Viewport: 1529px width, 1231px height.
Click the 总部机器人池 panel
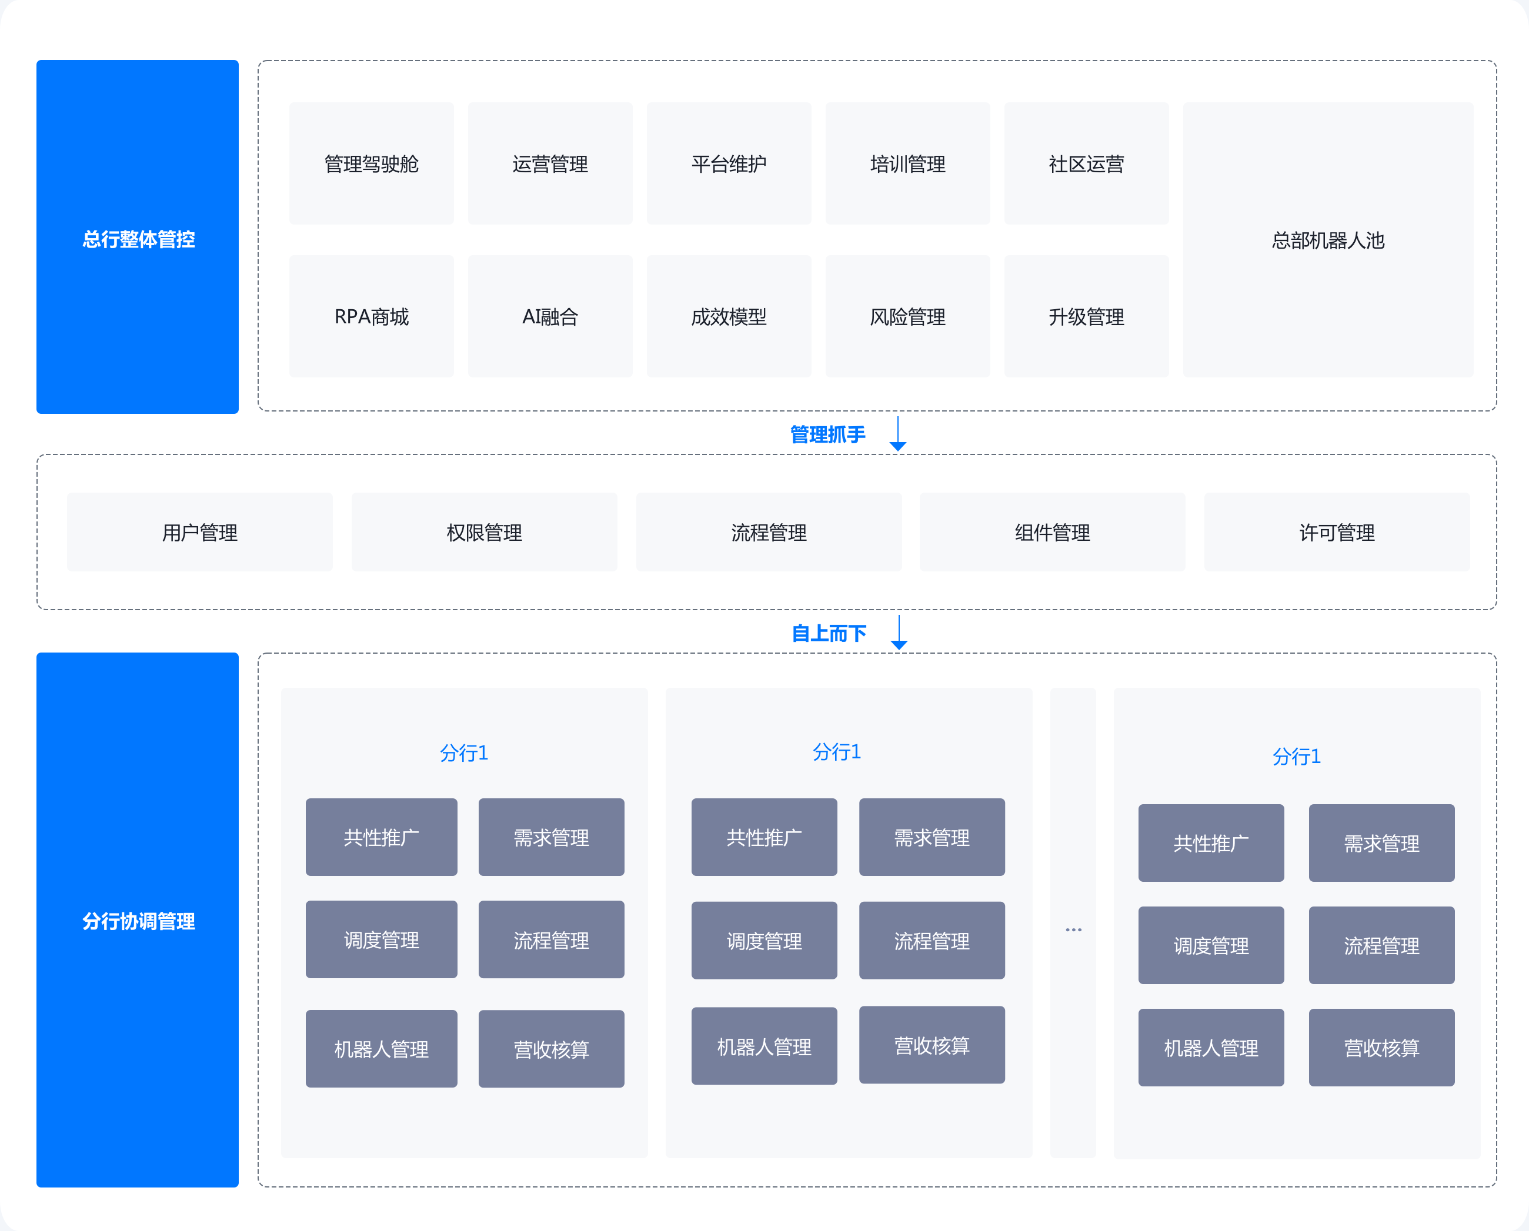coord(1328,240)
